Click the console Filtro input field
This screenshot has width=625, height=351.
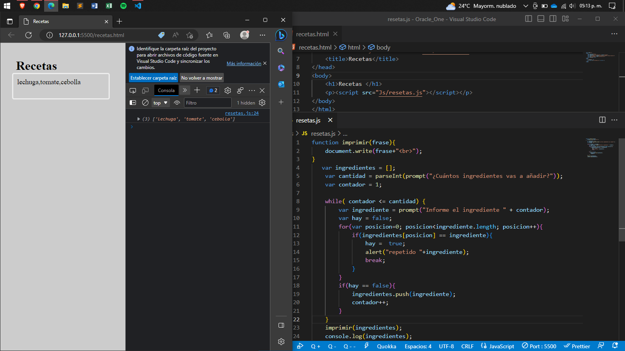(208, 103)
